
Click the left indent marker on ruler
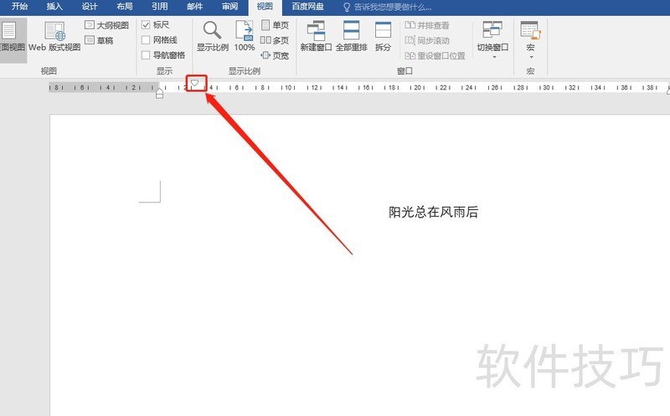point(159,95)
